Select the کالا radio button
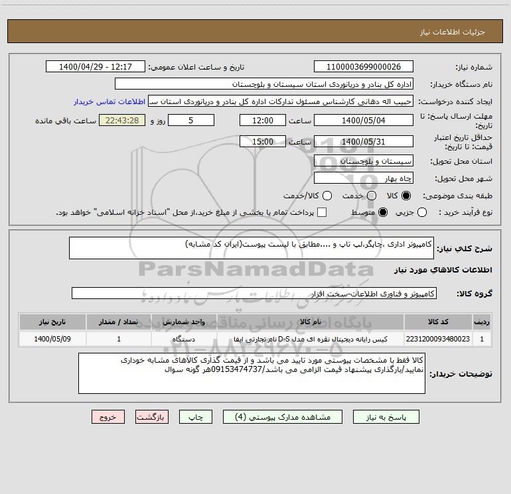Screen dimensions: 511x494 (x=406, y=196)
